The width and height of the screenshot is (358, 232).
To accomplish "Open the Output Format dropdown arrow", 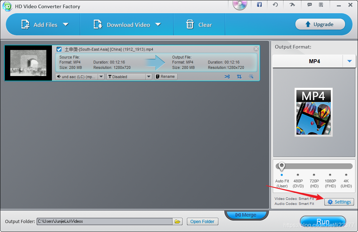I will coord(349,61).
